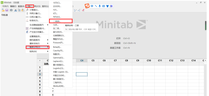Click the Sogou microphone voice input icon
This screenshot has height=96, width=209.
click(x=100, y=6)
